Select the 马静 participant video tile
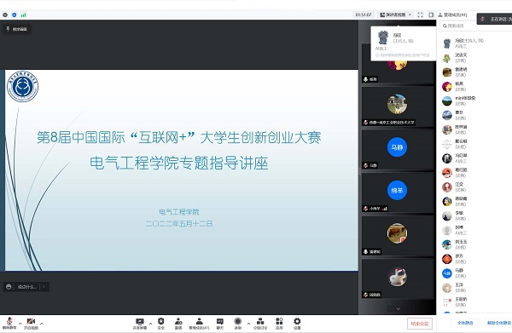The height and width of the screenshot is (333, 512). pyautogui.click(x=398, y=150)
